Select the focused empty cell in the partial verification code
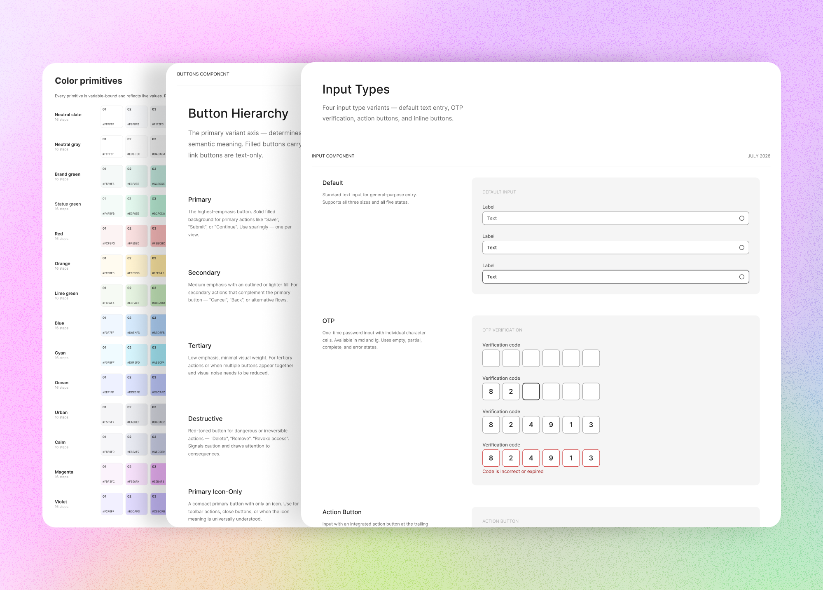Image resolution: width=823 pixels, height=590 pixels. tap(531, 391)
